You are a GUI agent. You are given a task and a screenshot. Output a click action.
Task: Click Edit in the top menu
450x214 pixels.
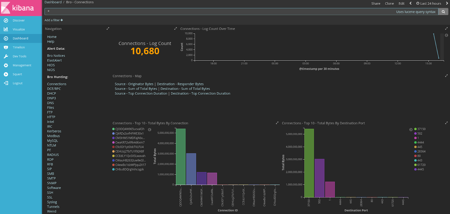tap(401, 4)
